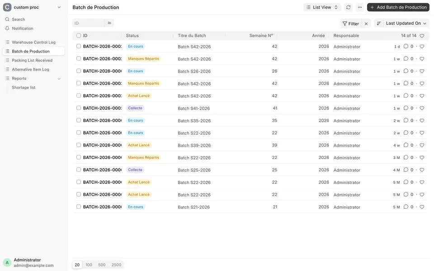The width and height of the screenshot is (434, 271).
Task: Toggle the sort direction icon
Action: [379, 23]
